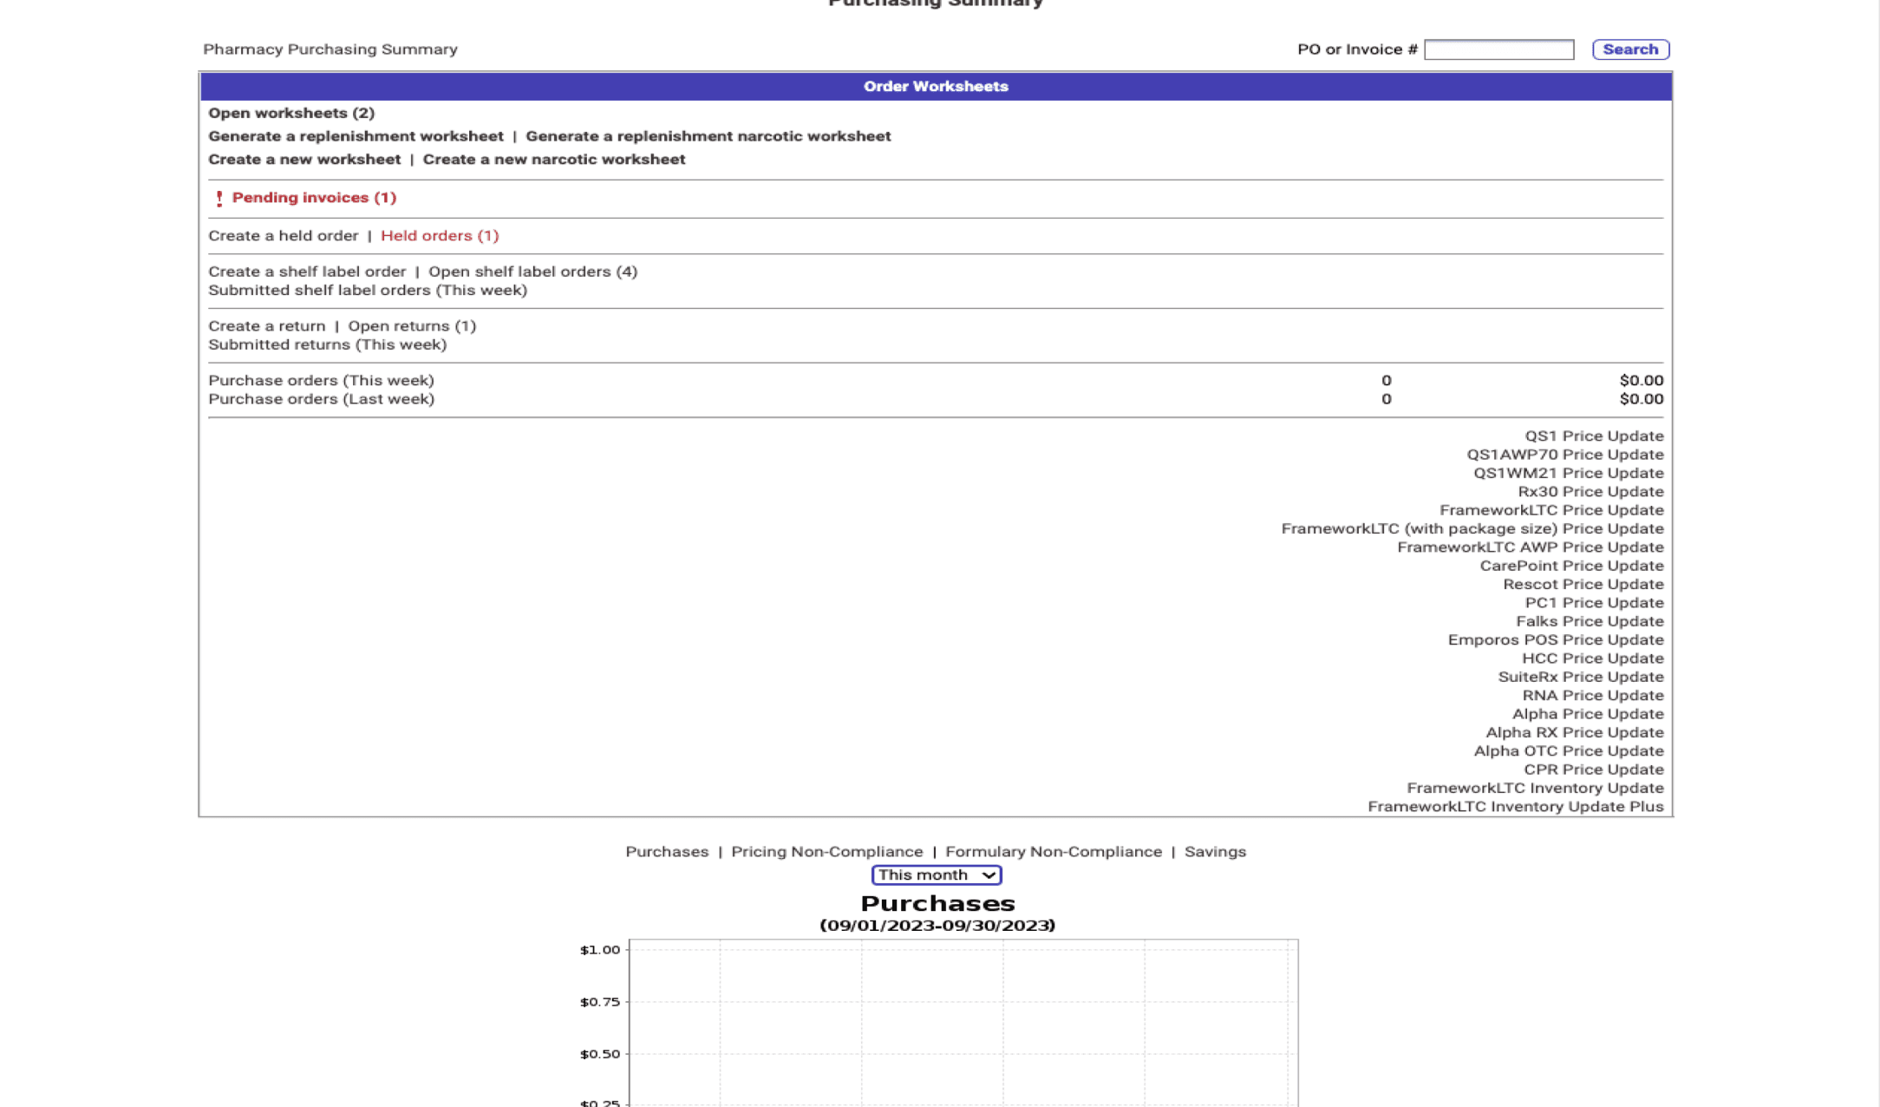Open CarePoint Price Update link

(1570, 566)
